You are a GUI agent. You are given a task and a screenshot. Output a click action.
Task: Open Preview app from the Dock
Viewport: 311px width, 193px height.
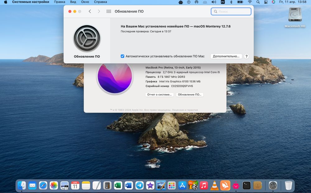pos(64,186)
